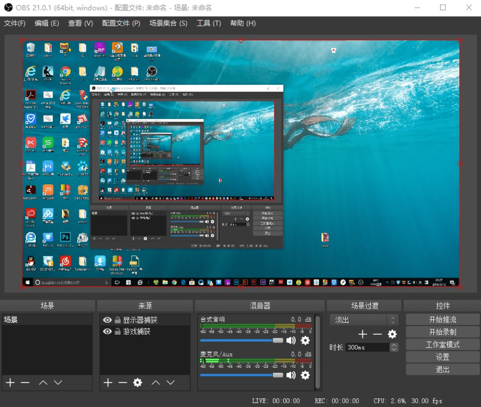The image size is (481, 407).
Task: Open source properties with the gear icon
Action: [138, 383]
